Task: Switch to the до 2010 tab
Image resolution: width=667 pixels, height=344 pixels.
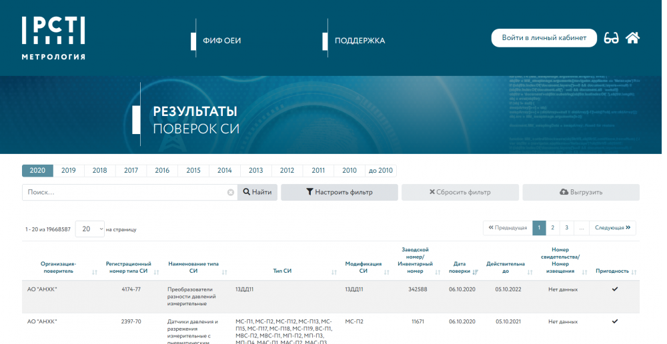Action: [380, 171]
